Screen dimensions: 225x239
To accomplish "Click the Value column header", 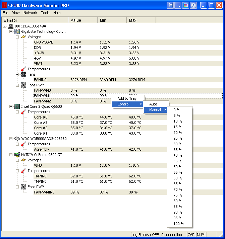I will point(83,20).
